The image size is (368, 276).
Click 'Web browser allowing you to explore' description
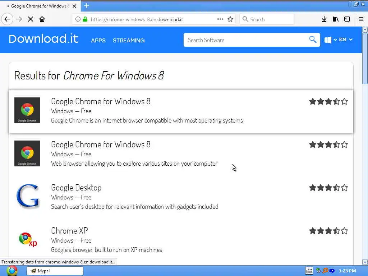pyautogui.click(x=134, y=164)
